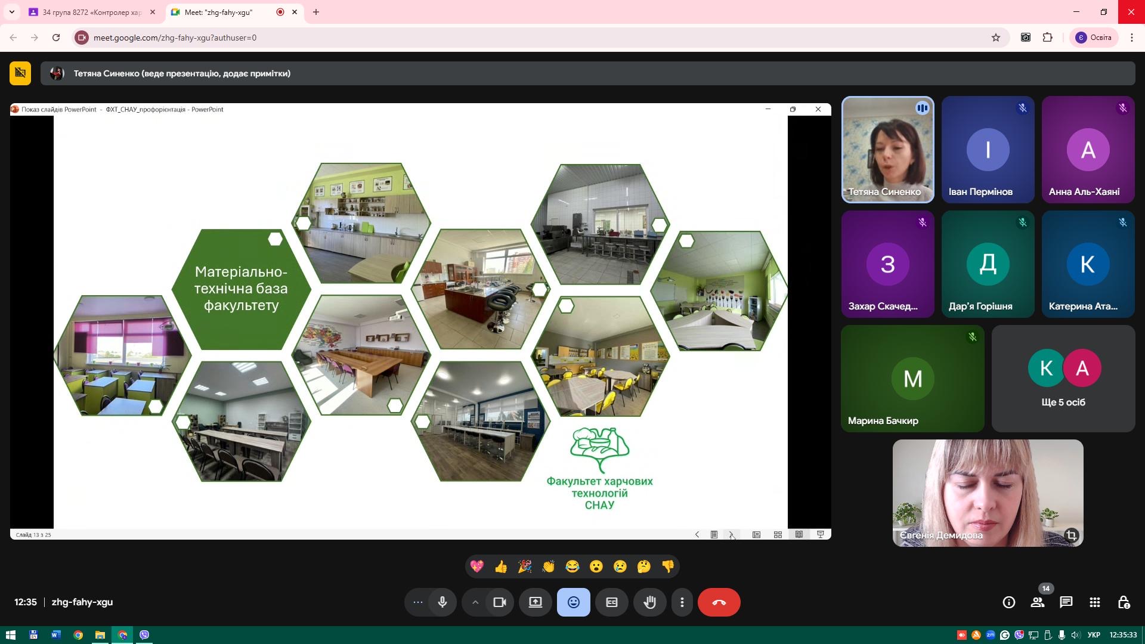Open a new browser tab
The width and height of the screenshot is (1145, 644).
point(316,12)
